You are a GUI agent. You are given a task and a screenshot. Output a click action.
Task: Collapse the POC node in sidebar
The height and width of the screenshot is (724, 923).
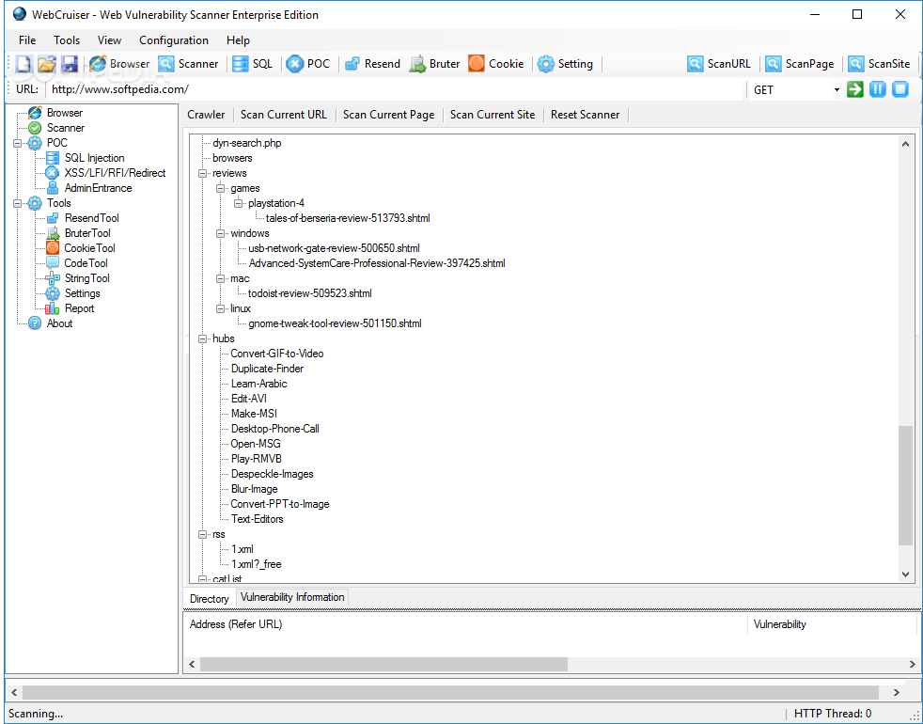(x=18, y=143)
